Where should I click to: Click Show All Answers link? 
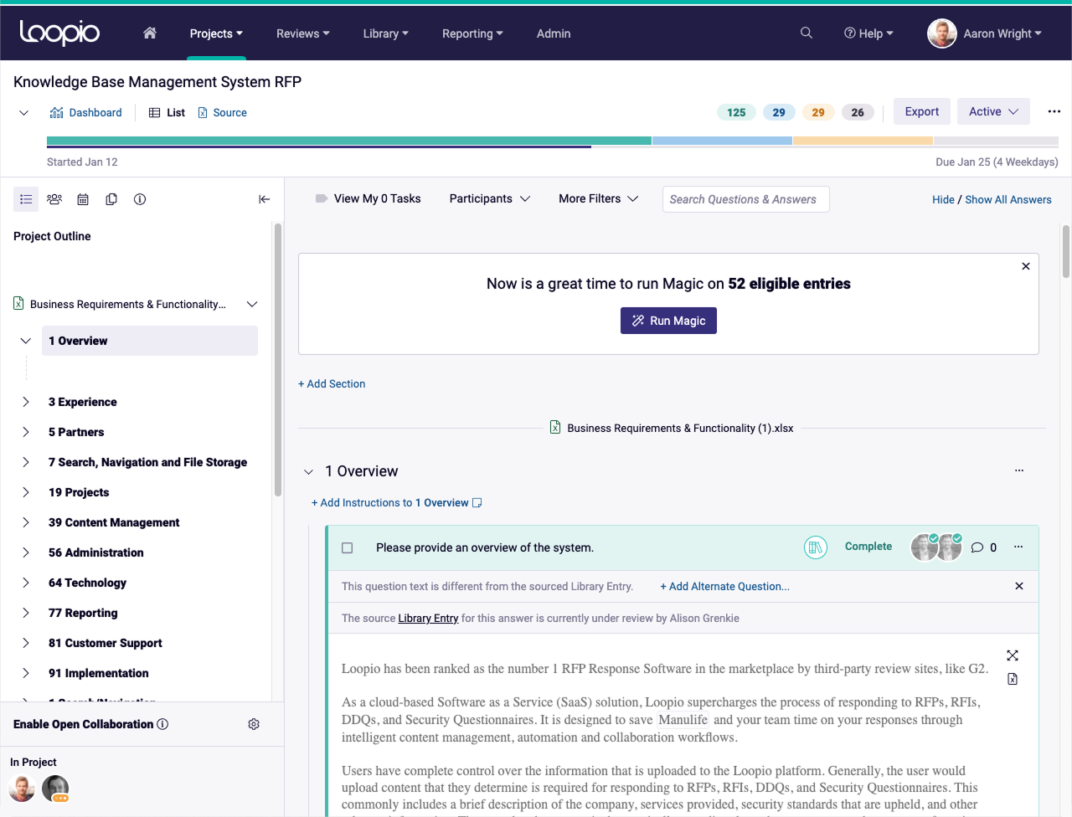click(1008, 199)
